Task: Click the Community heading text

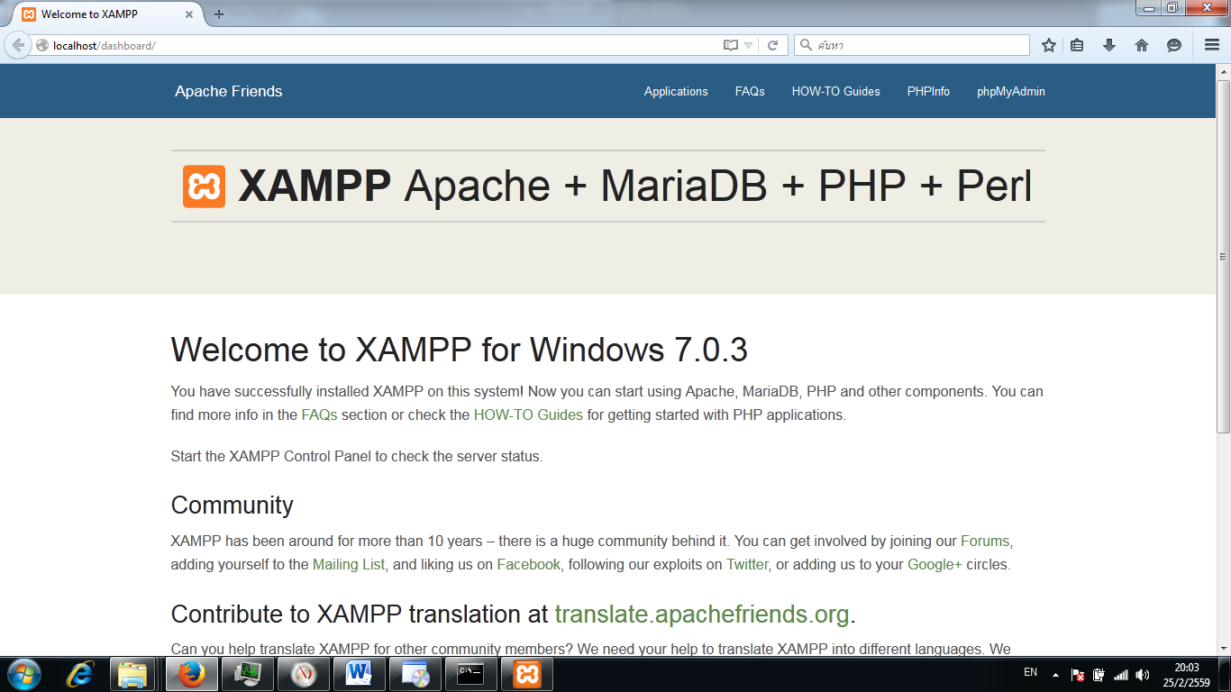Action: click(x=233, y=505)
